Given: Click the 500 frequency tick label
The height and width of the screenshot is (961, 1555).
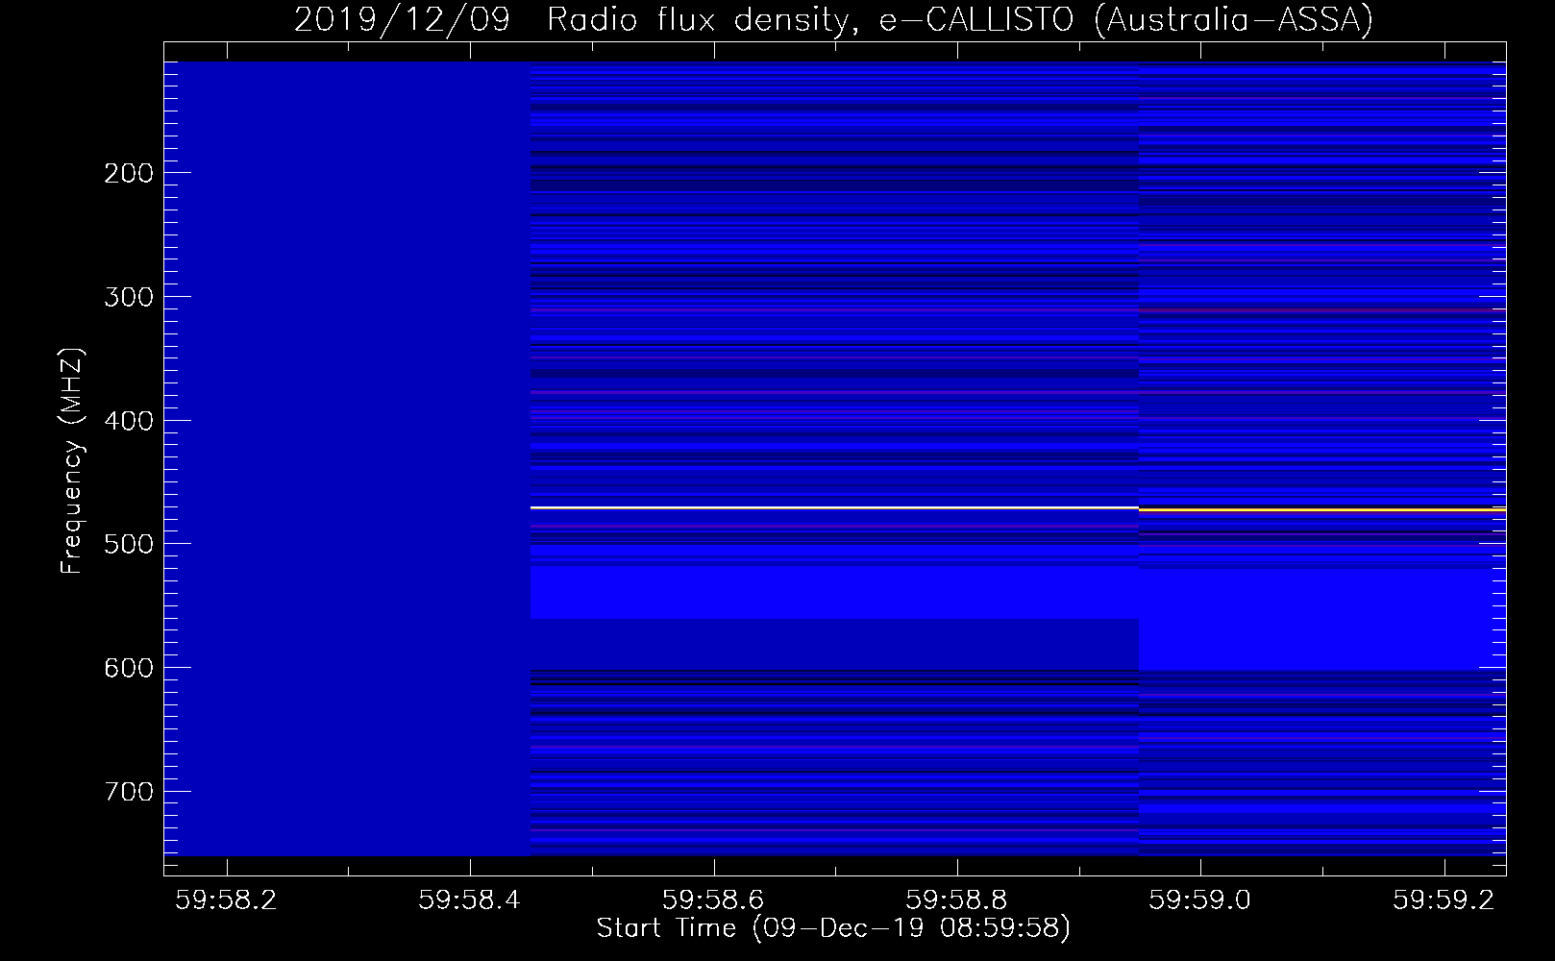Looking at the screenshot, I should point(128,544).
